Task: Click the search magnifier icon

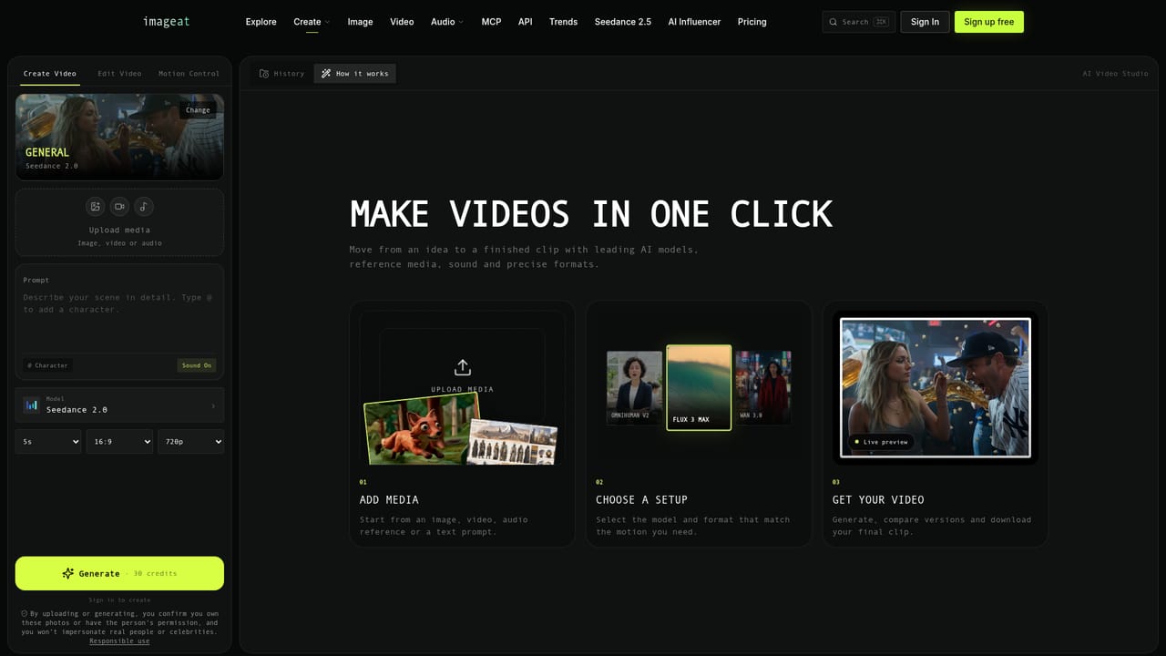Action: coord(834,22)
